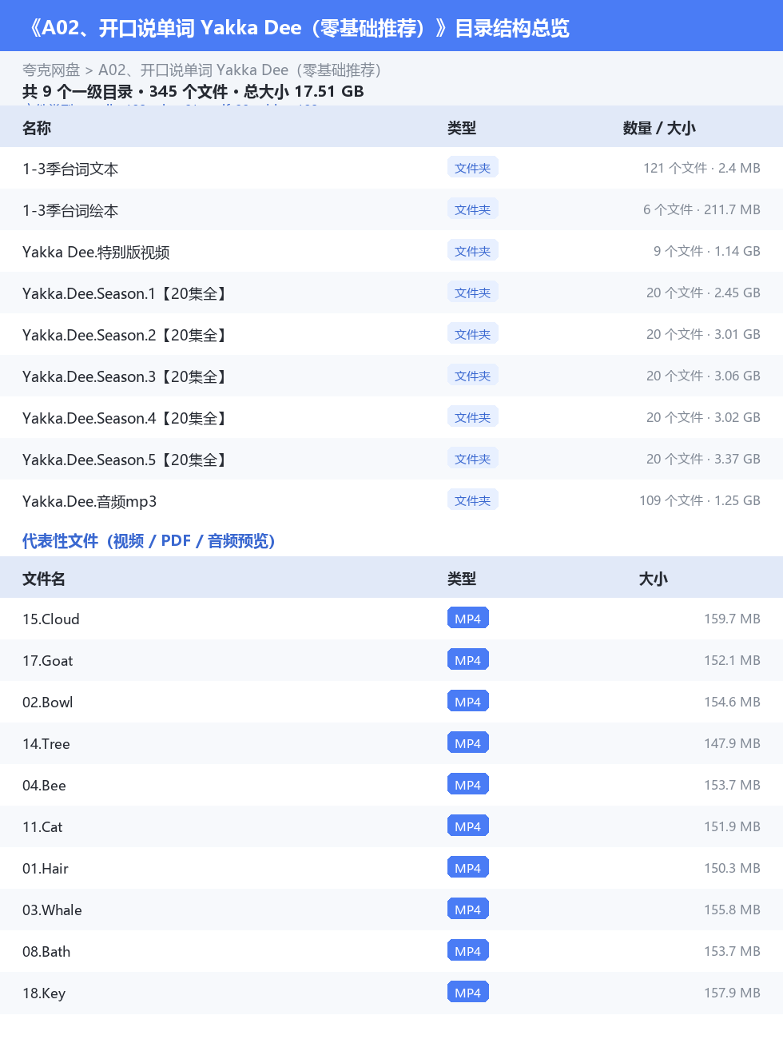Image resolution: width=783 pixels, height=1039 pixels.
Task: Select the 159.7 MB size value
Action: click(732, 619)
